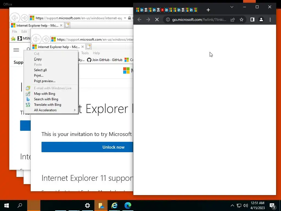Open the Chrome side panel

click(252, 20)
